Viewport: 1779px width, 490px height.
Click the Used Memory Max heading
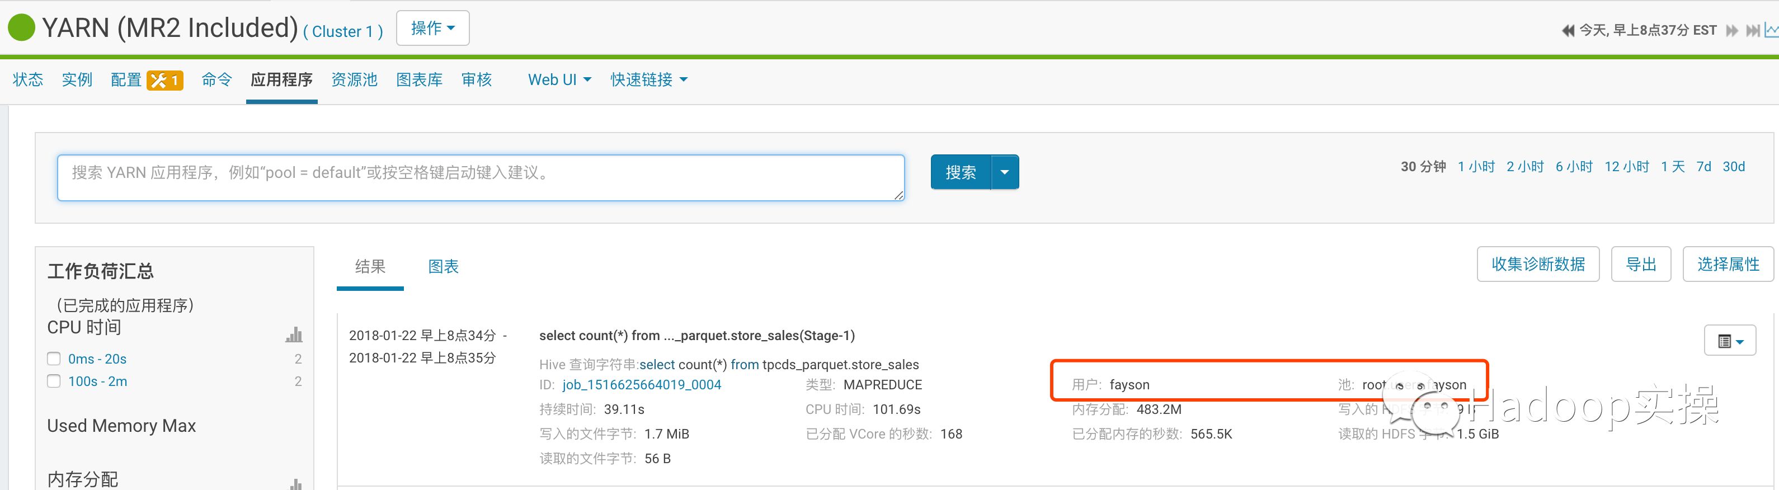[121, 426]
